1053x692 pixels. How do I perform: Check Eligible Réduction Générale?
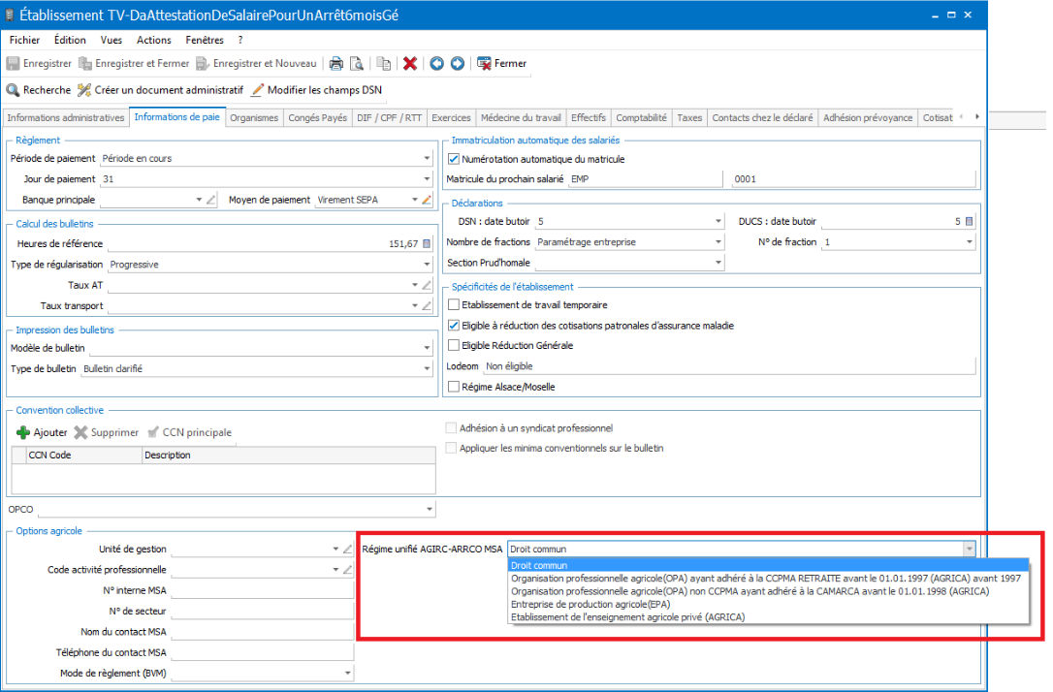(454, 346)
